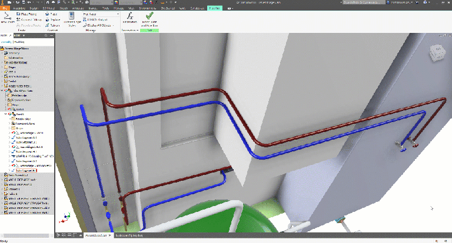Expand the Run01 node in the browser
452x243 pixels.
(x=6, y=109)
